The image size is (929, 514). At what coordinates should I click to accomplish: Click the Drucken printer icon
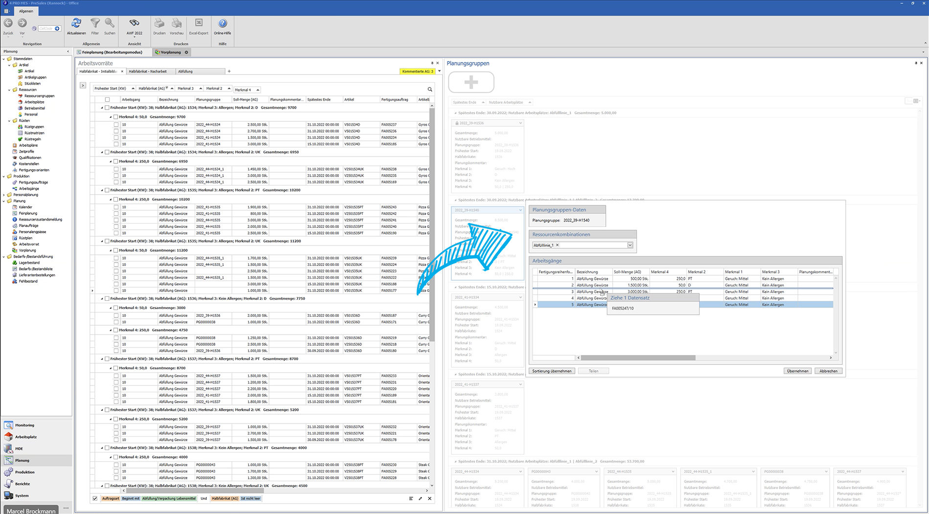point(159,23)
